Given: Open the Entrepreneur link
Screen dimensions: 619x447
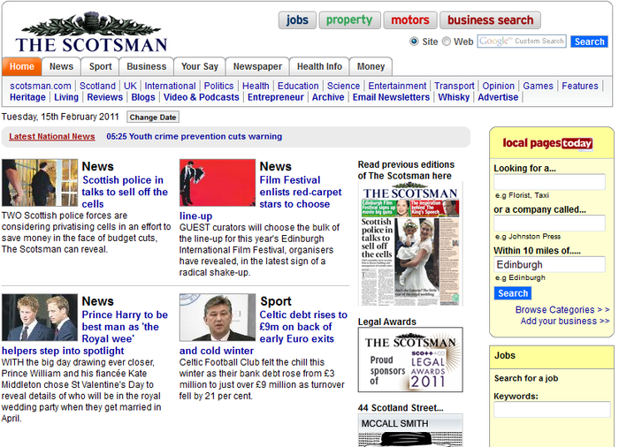Looking at the screenshot, I should (275, 97).
